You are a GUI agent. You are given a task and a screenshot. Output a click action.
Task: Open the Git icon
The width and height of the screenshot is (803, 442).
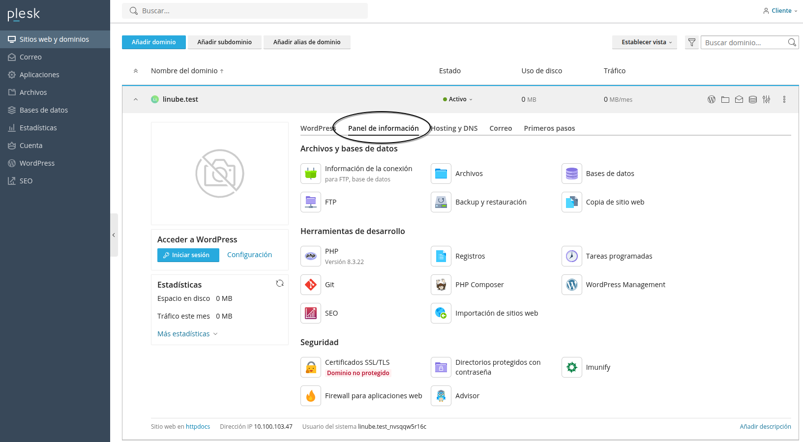(311, 285)
